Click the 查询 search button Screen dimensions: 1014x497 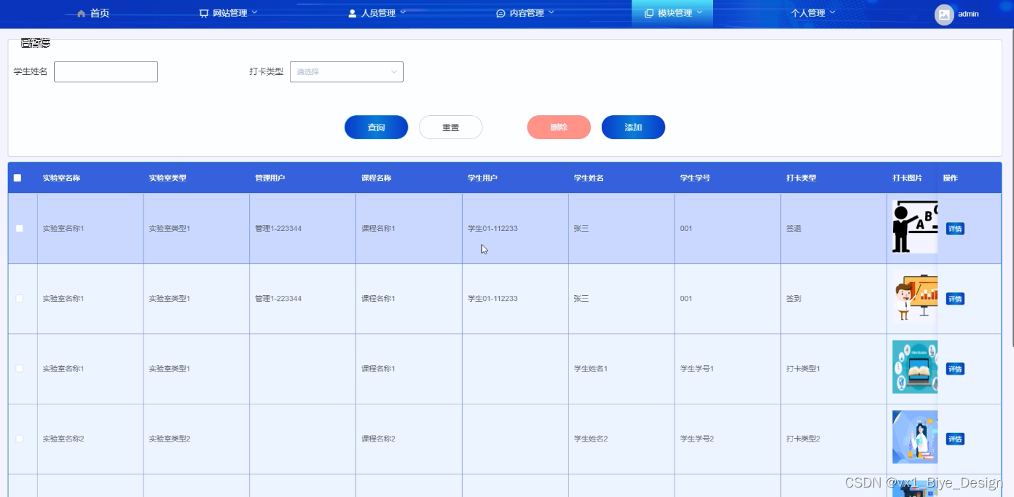(x=376, y=128)
